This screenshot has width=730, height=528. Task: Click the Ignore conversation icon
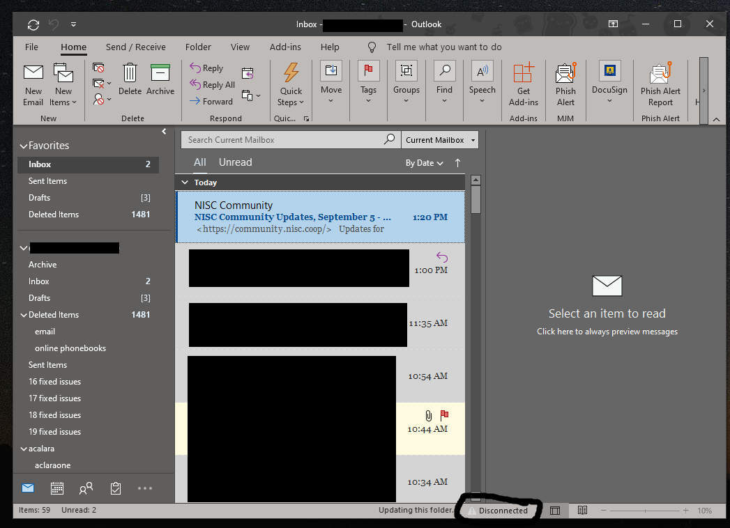click(98, 68)
